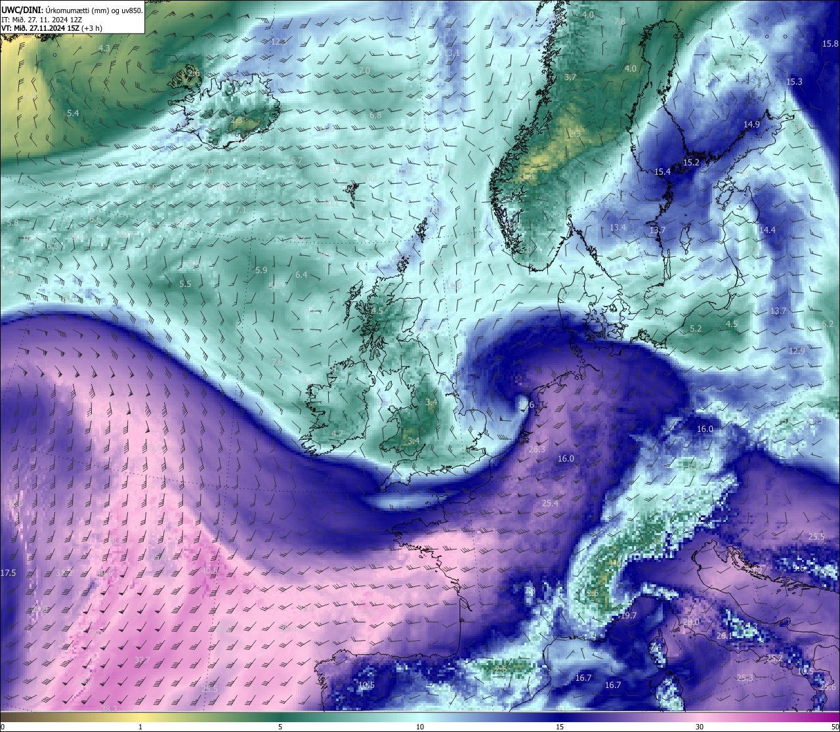Screen dimensions: 840x732
Task: Click the 12.3 value label
Action: [x=278, y=41]
